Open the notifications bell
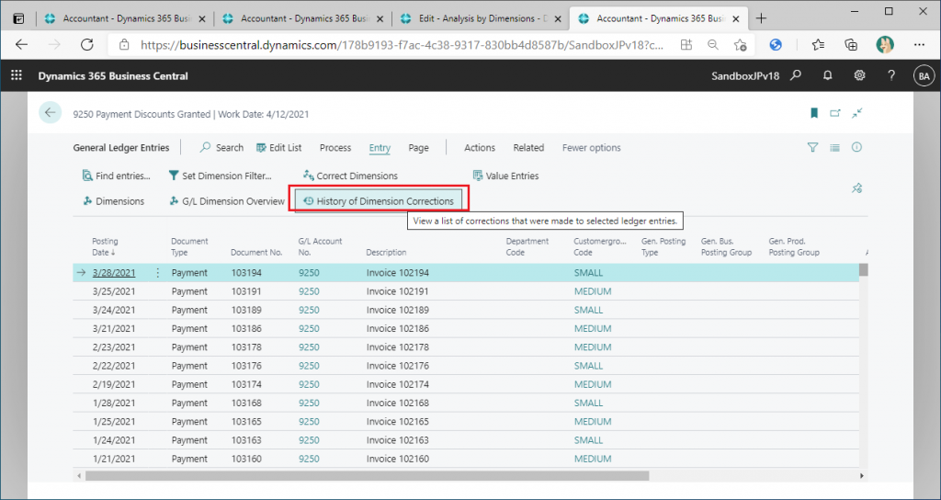This screenshot has height=500, width=941. tap(828, 75)
